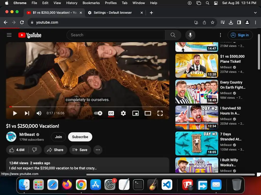The image size is (261, 195).
Task: Open tab search dropdown chevron
Action: [x=255, y=13]
